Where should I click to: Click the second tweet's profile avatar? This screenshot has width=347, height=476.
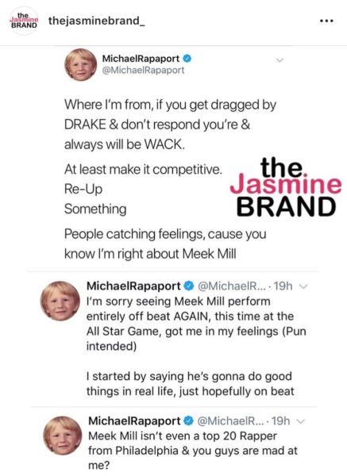tap(60, 301)
